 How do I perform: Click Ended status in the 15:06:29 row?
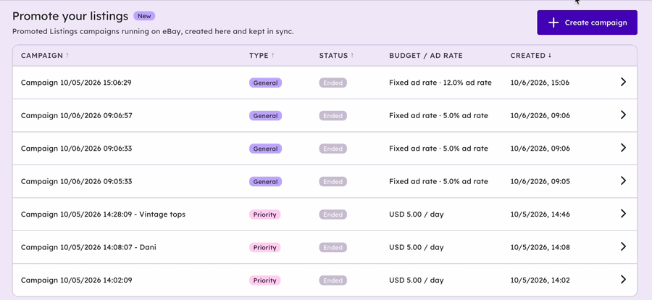pyautogui.click(x=333, y=83)
